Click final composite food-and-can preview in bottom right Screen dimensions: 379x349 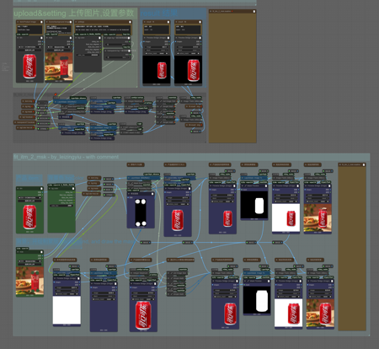320,313
